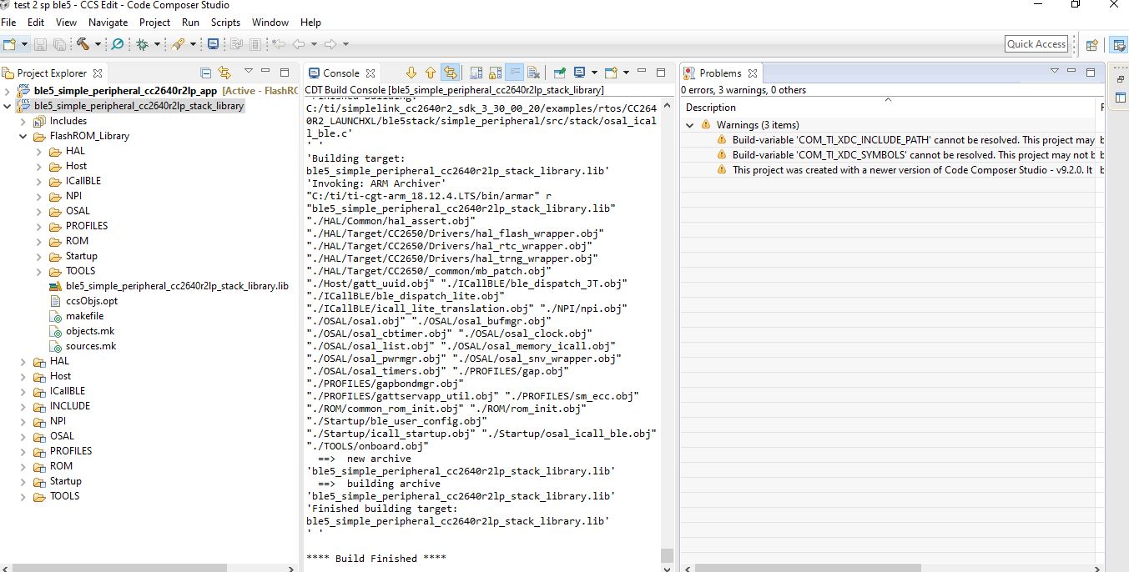
Task: Click the Open Console icon
Action: click(x=611, y=73)
